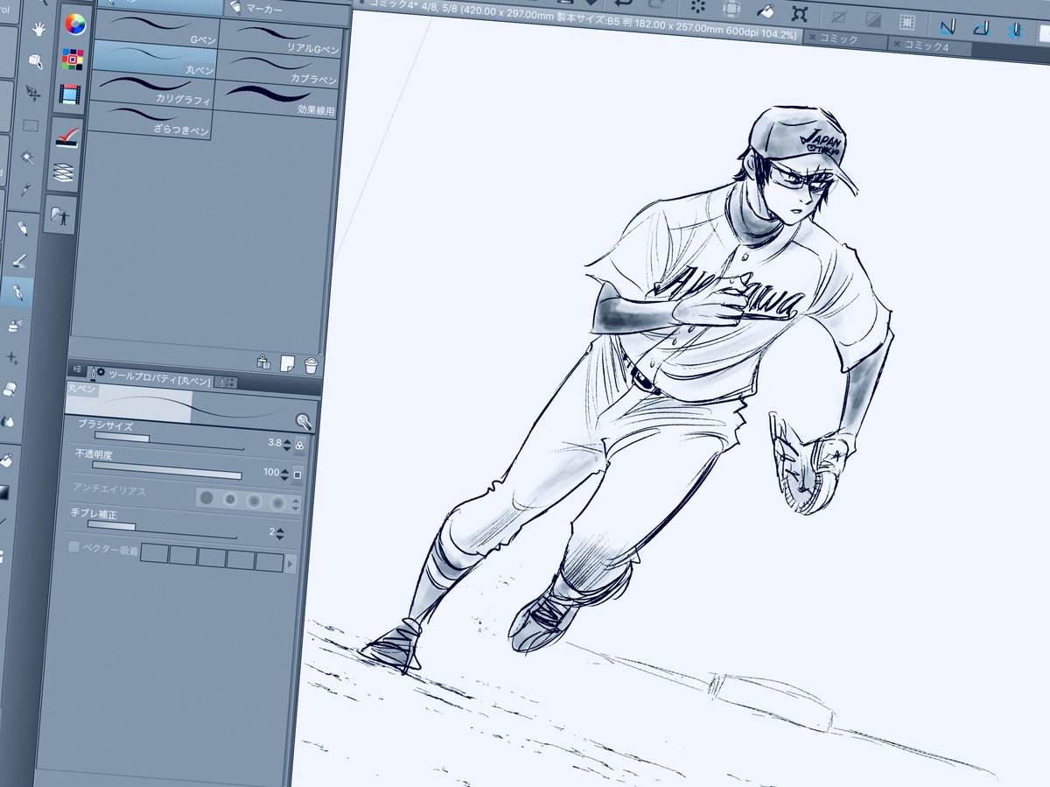Select the Eraser tool
Viewport: 1050px width, 787px height.
tap(10, 389)
